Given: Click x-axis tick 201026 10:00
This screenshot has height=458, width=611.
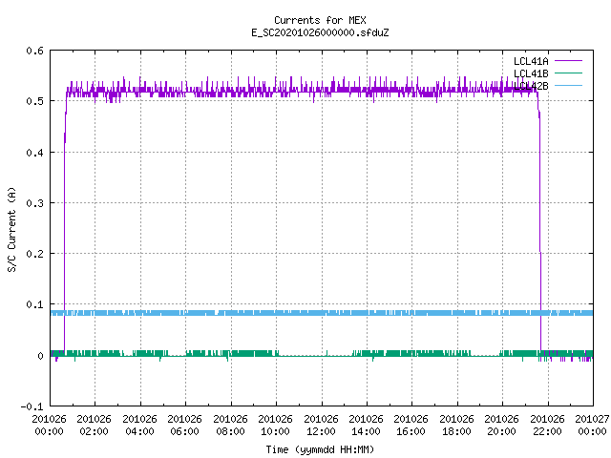Looking at the screenshot, I should [x=275, y=425].
